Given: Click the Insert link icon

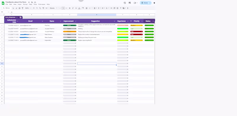Looking at the screenshot, I should tap(111, 8).
